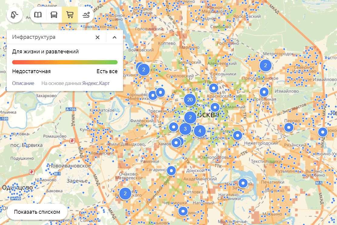Image resolution: width=337 pixels, height=225 pixels.
Task: Enable the bus transport layer
Action: click(x=54, y=15)
